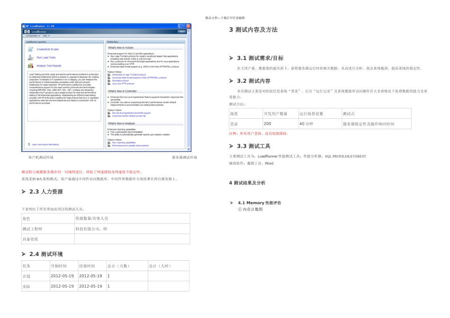Click the Analyze Test Results chart icon
The width and height of the screenshot is (450, 318).
coord(30,66)
